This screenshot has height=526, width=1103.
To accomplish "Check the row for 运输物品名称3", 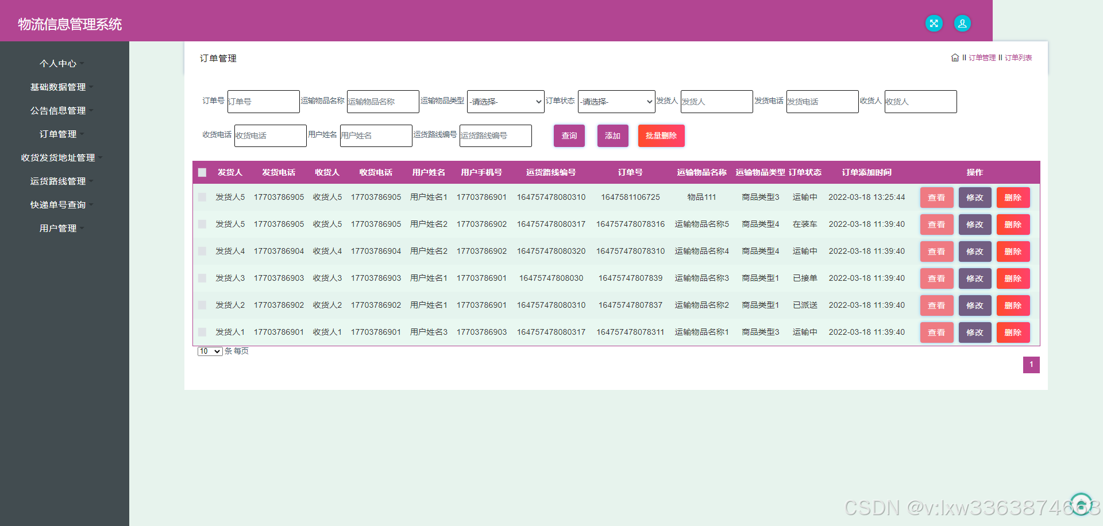I will pyautogui.click(x=202, y=278).
